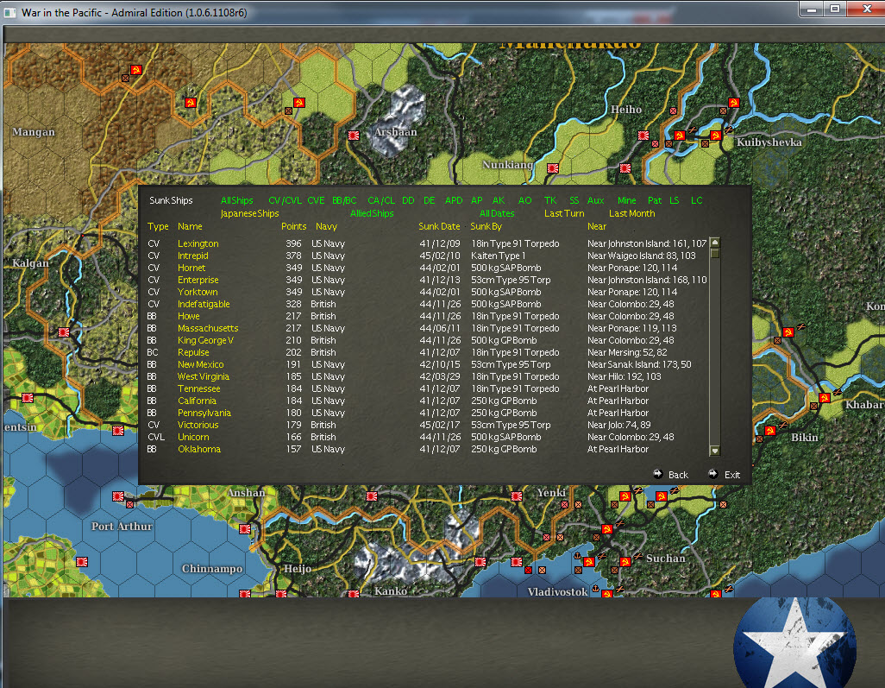Filter list by SS submarines
Image resolution: width=885 pixels, height=688 pixels.
click(x=574, y=200)
